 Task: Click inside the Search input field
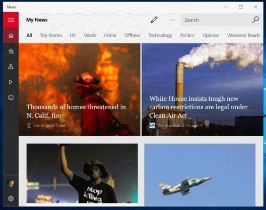(x=216, y=20)
